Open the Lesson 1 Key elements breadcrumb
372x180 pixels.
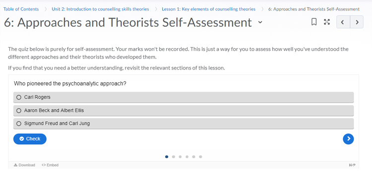[208, 9]
